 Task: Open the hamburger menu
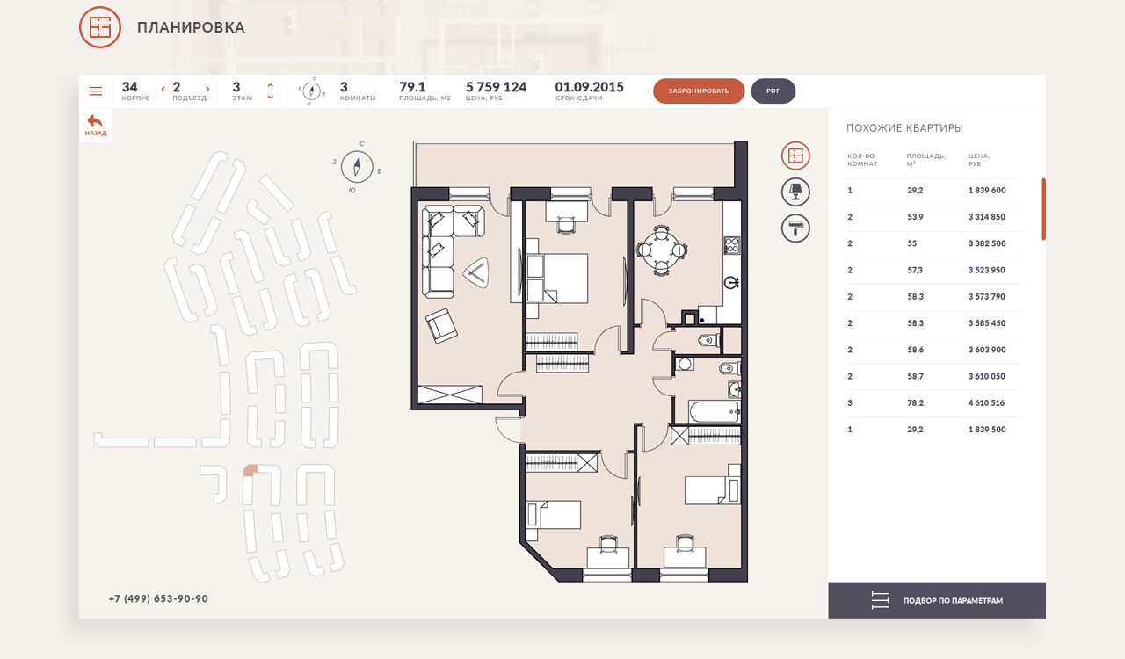point(96,91)
